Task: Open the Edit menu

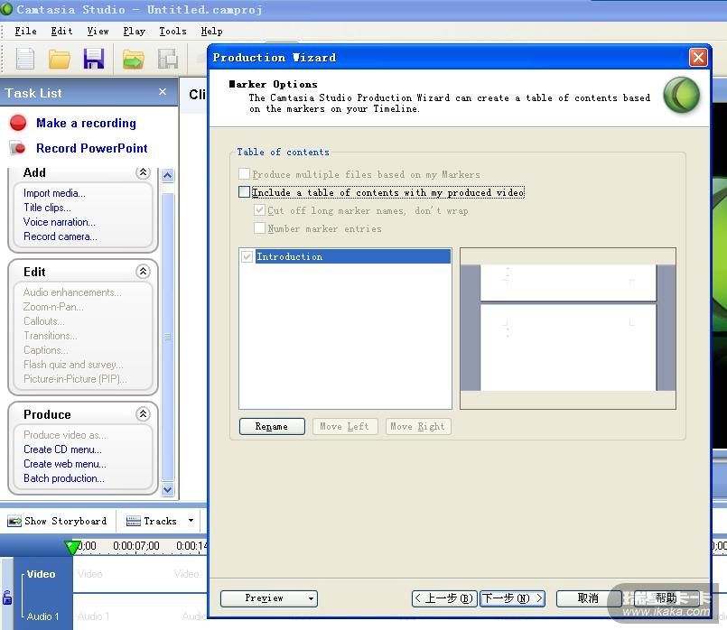Action: 61,31
